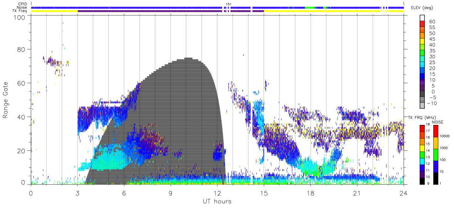Click the cyan 12-13 MHz swatch in TX FRQ legend
The height and width of the screenshot is (209, 454).
click(x=422, y=161)
